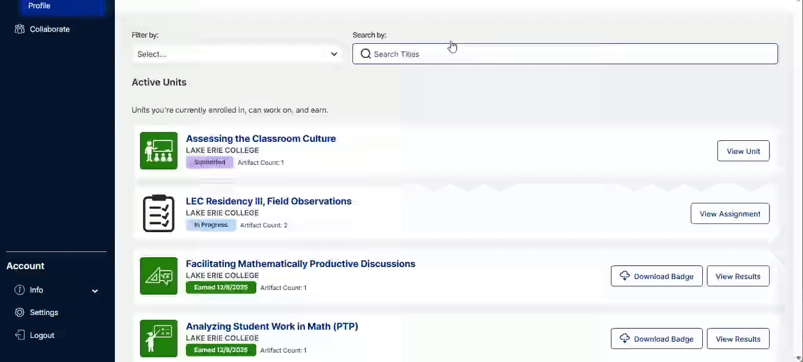
Task: Click the Facilitating Mathematically Productive Discussions badge icon
Action: tap(159, 276)
